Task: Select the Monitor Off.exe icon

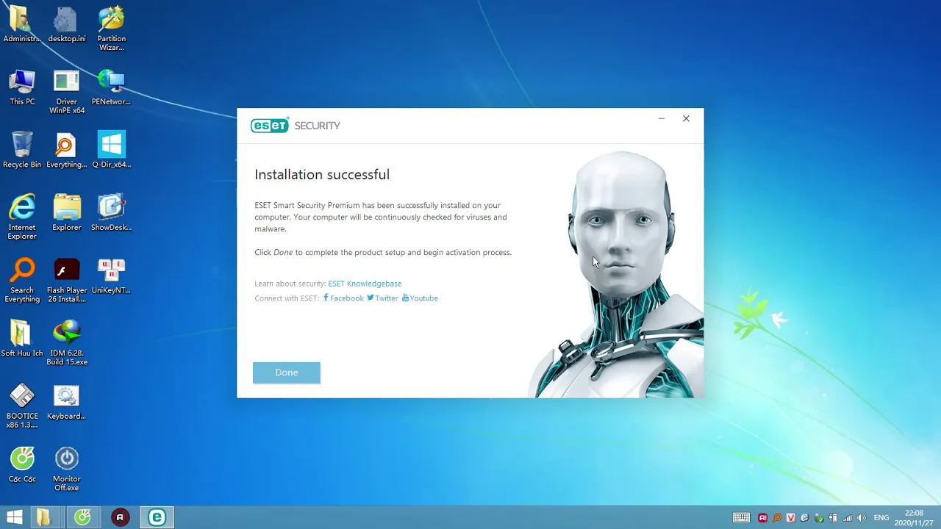Action: [x=67, y=469]
